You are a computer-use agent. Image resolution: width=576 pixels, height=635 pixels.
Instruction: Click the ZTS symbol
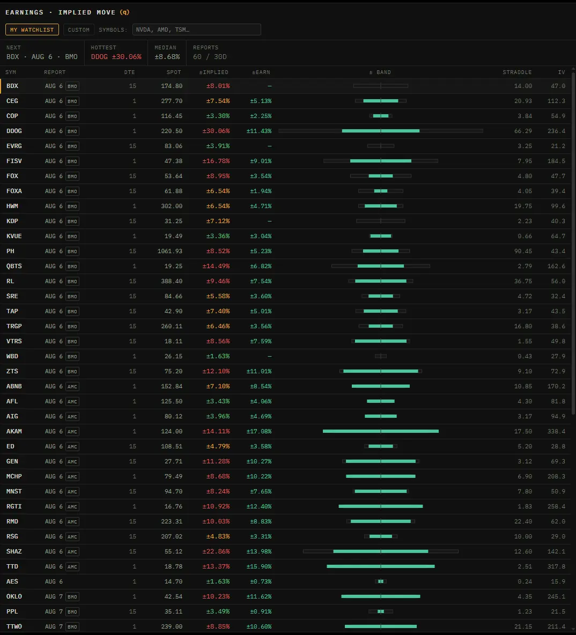click(x=12, y=371)
